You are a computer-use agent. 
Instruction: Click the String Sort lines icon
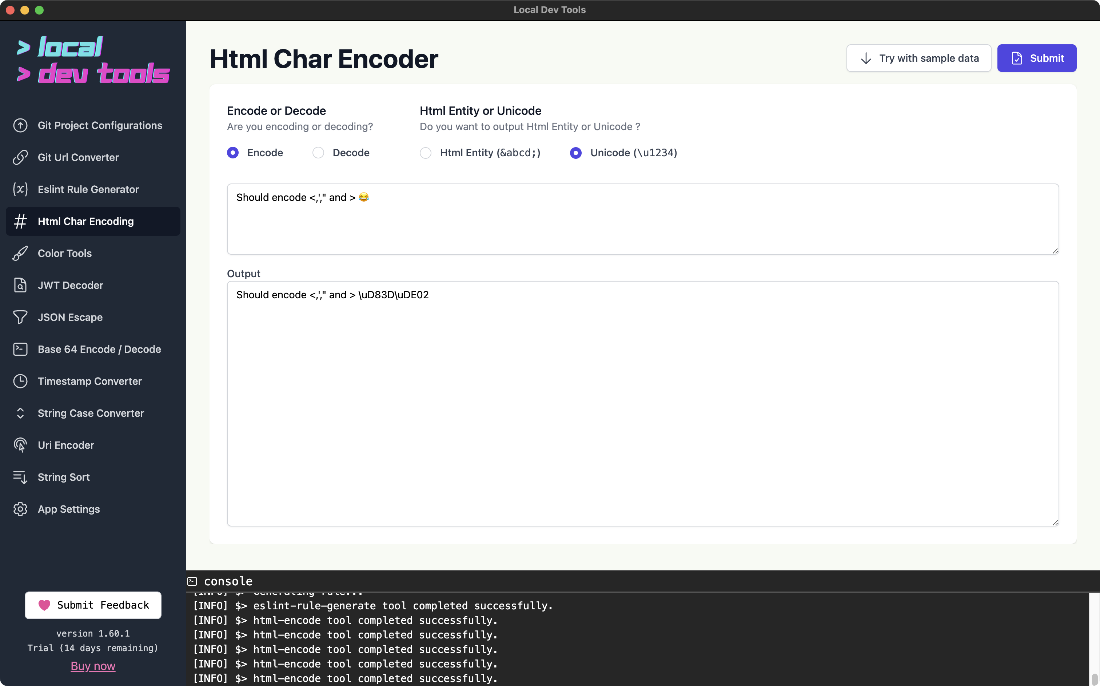(20, 477)
